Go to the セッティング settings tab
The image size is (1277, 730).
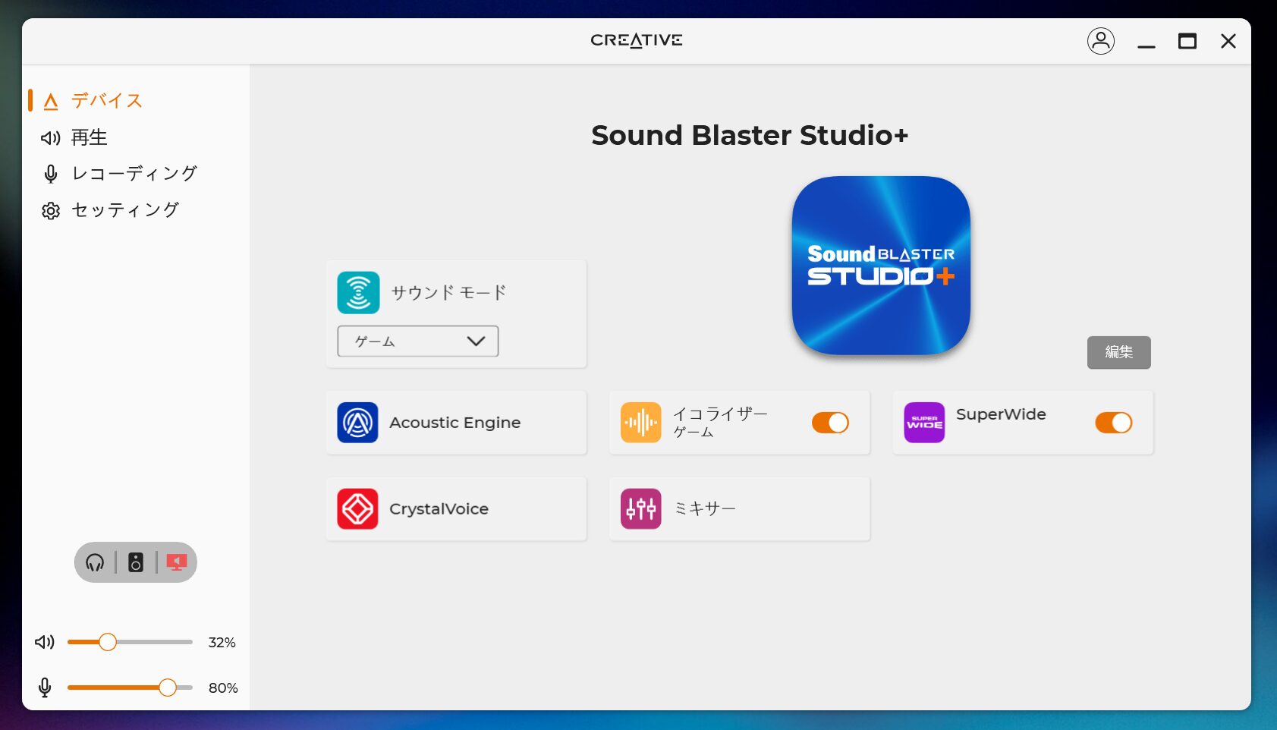pos(124,210)
